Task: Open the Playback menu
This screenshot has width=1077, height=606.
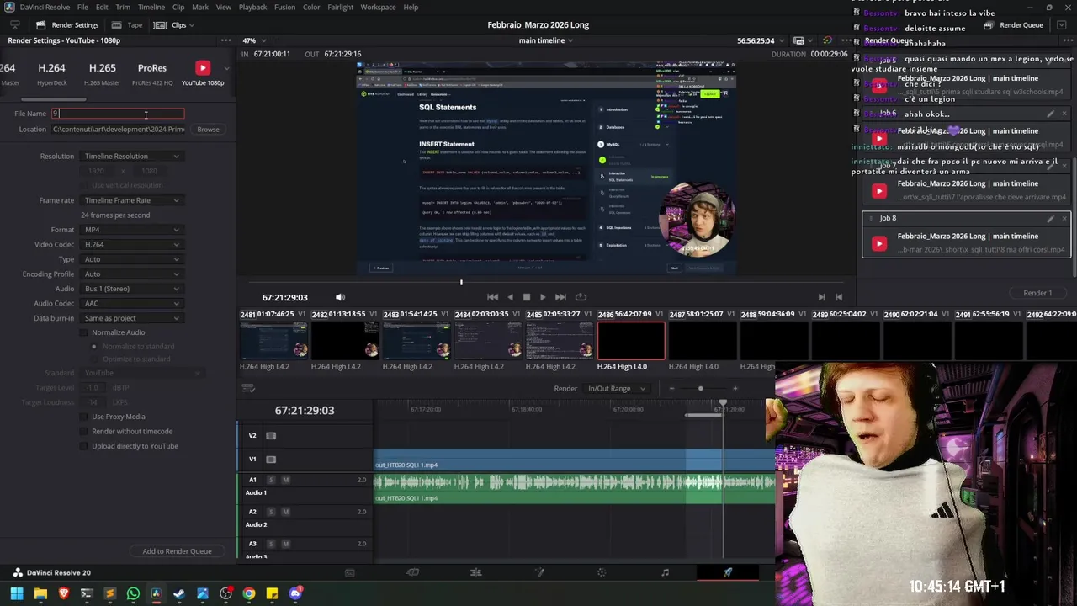Action: pyautogui.click(x=252, y=7)
